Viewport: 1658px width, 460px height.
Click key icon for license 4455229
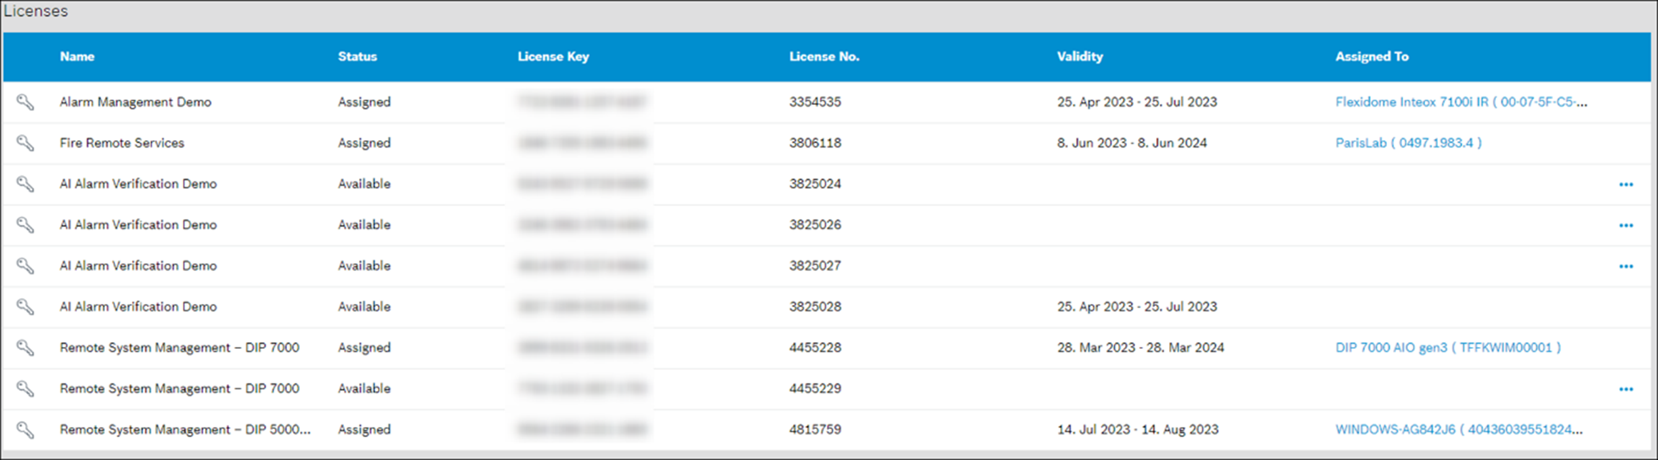[25, 389]
